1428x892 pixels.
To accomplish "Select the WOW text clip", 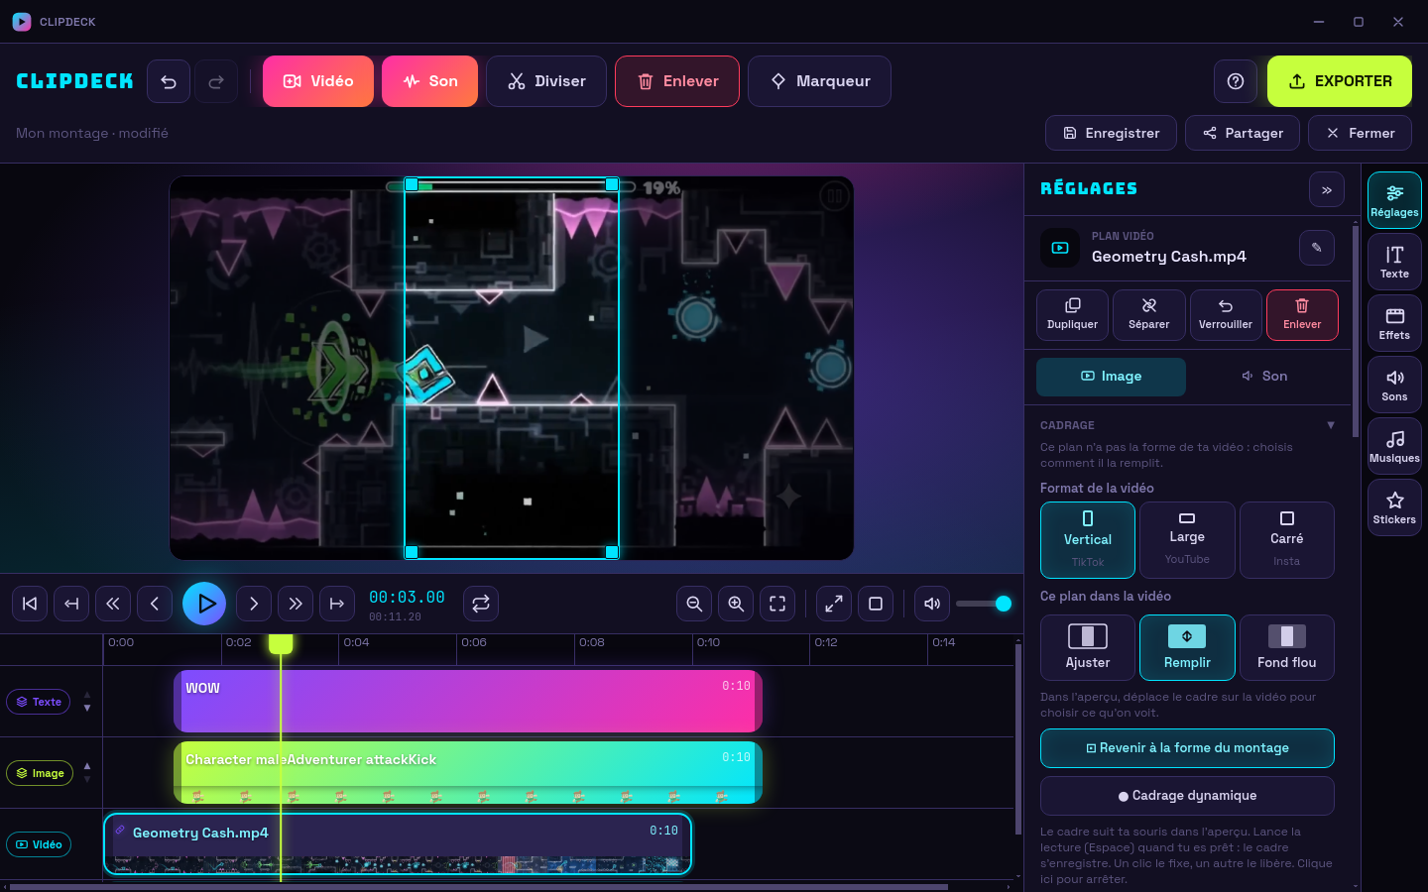I will 468,701.
